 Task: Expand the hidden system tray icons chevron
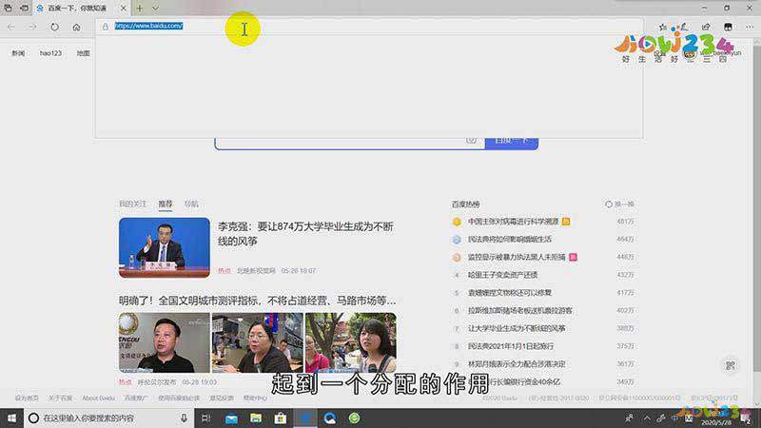pos(647,418)
